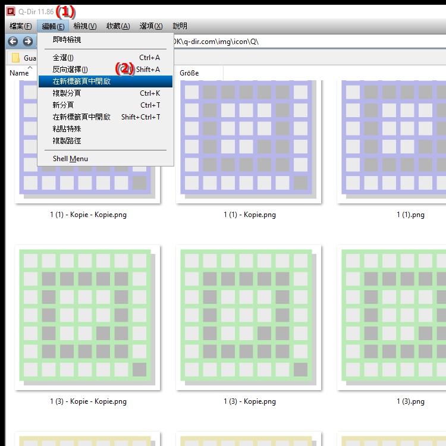Click file name 1 (1) - Kopie - Kopie.png
Image resolution: width=446 pixels, height=446 pixels.
tap(88, 215)
